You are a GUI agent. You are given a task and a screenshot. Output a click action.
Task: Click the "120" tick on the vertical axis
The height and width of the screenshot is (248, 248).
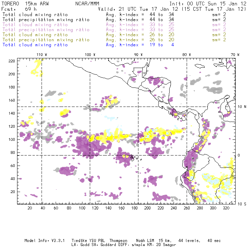tap(12, 126)
